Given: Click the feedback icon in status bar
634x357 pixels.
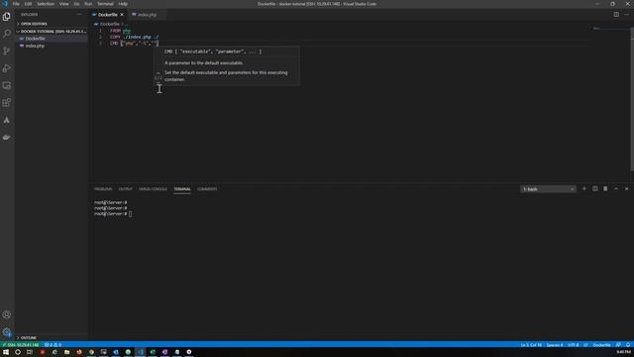Looking at the screenshot, I should (618, 345).
